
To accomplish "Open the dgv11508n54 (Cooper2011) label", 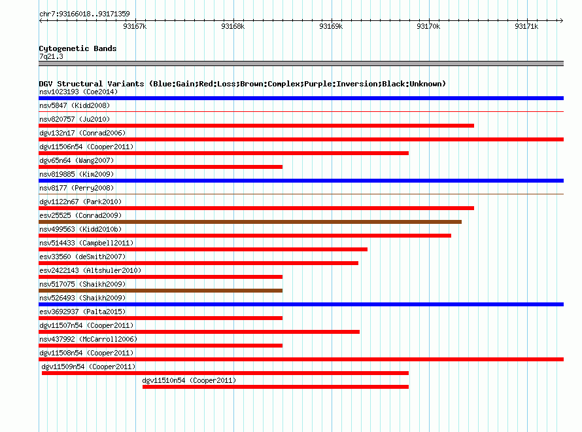I will (x=86, y=353).
